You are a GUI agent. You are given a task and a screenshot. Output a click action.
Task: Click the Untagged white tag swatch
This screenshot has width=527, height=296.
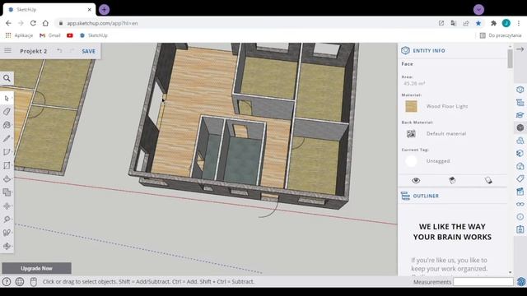(411, 161)
